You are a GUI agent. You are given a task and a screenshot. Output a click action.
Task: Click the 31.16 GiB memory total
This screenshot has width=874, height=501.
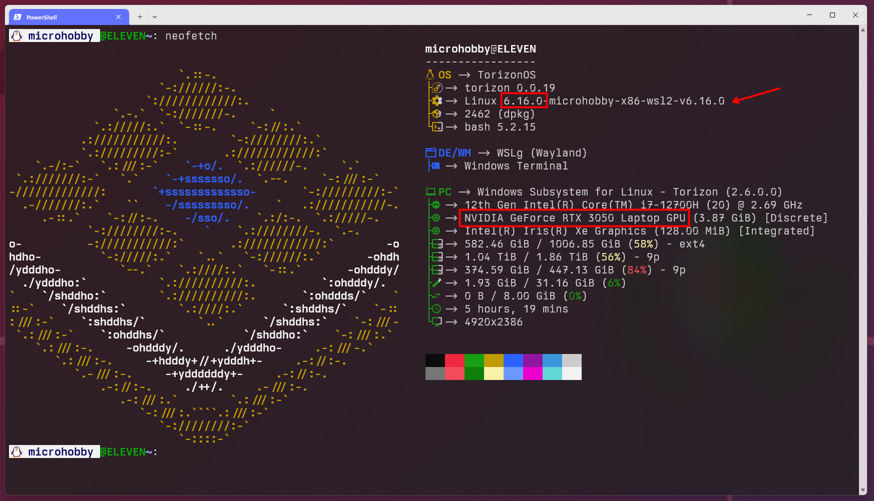coord(565,283)
